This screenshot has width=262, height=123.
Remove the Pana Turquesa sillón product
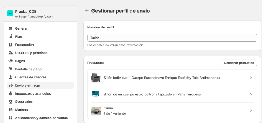[251, 94]
